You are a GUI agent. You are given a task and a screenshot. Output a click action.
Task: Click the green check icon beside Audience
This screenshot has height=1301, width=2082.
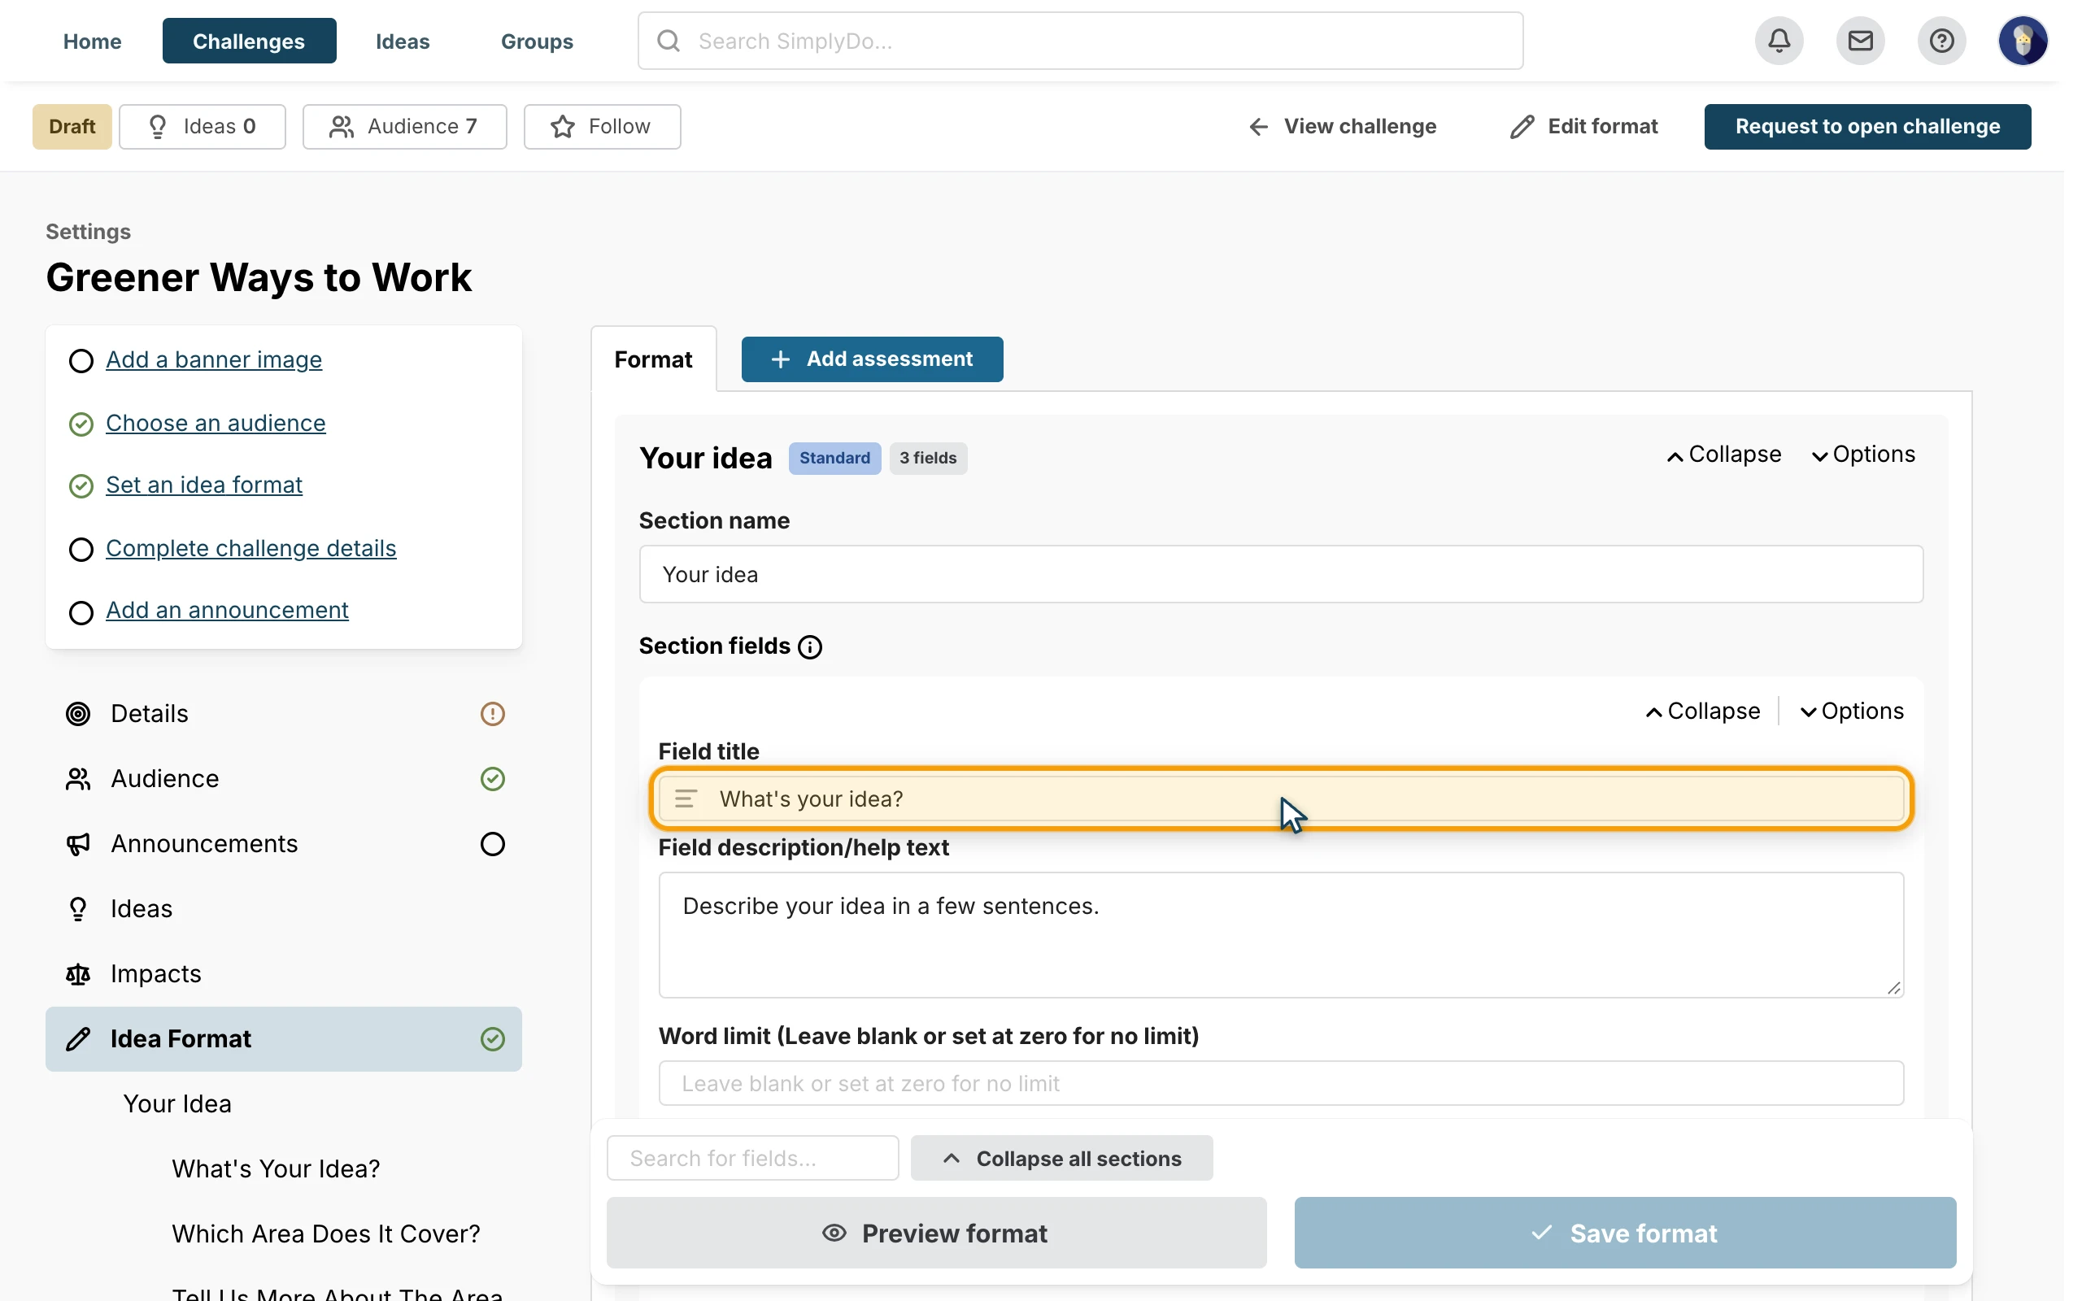[x=492, y=779]
